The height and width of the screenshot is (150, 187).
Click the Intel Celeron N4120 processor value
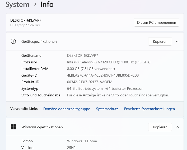pyautogui.click(x=109, y=62)
